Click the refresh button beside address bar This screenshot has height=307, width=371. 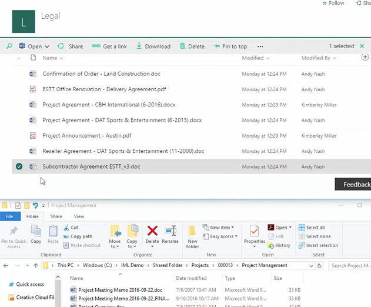(x=319, y=266)
